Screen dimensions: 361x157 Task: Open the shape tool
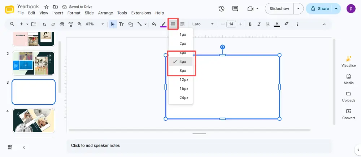pyautogui.click(x=131, y=24)
